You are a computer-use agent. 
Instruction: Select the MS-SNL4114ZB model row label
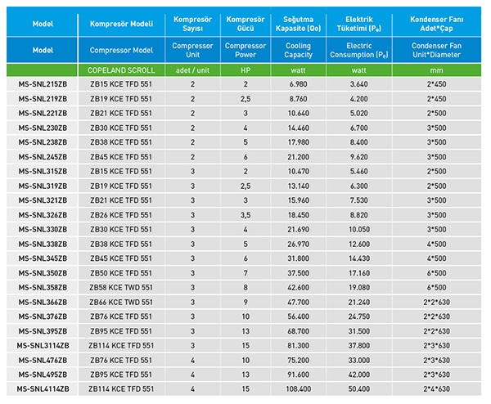point(43,388)
